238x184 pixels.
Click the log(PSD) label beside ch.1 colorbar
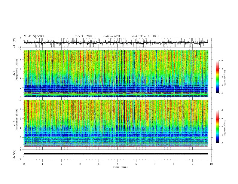[x=225, y=78]
